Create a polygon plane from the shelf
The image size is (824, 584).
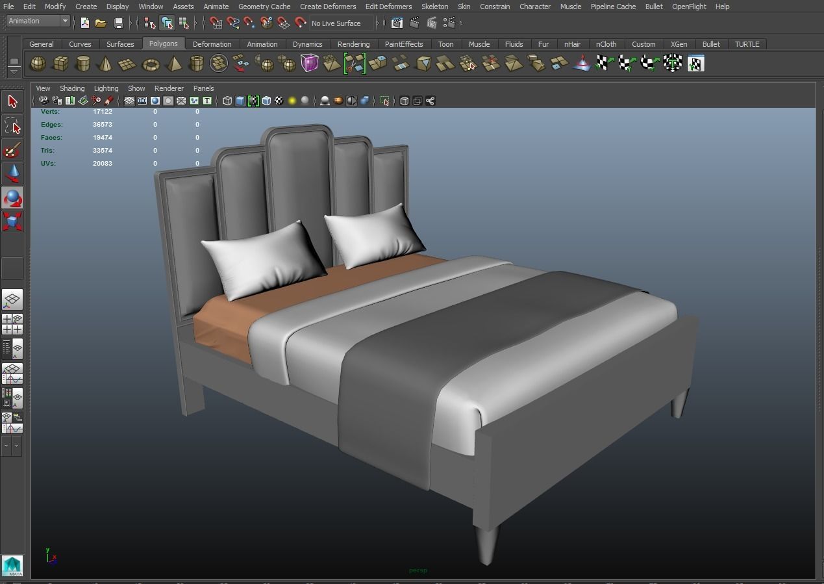pyautogui.click(x=128, y=64)
